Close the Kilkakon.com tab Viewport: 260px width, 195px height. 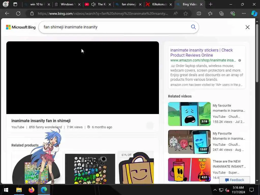(171, 5)
